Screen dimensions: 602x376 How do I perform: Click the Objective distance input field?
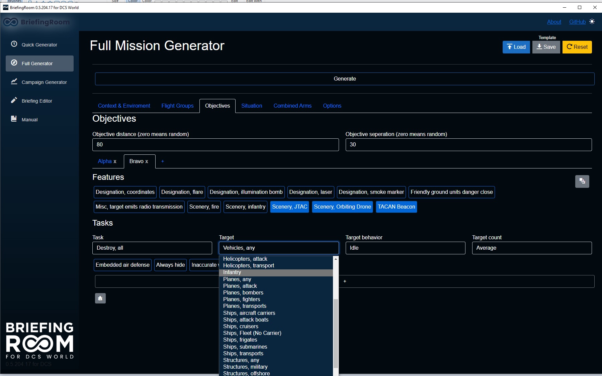pos(215,145)
